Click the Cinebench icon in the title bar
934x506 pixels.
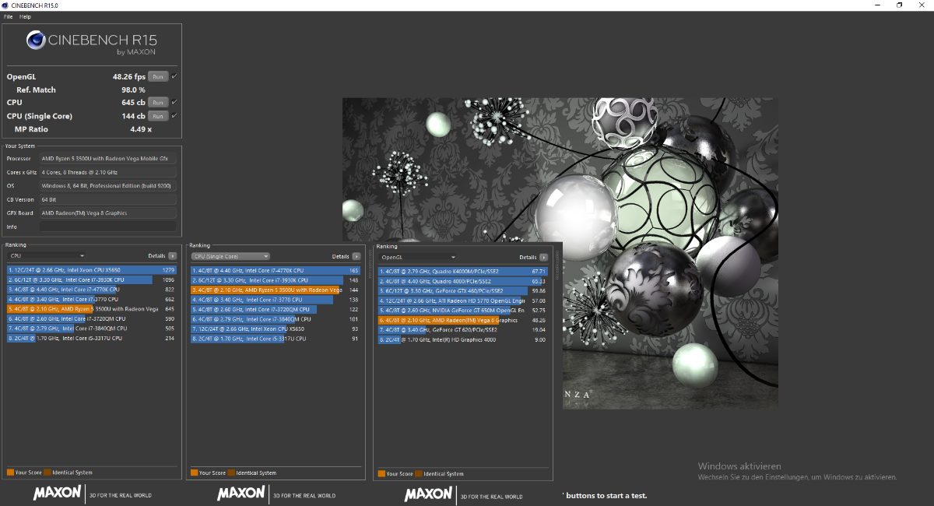pyautogui.click(x=5, y=5)
